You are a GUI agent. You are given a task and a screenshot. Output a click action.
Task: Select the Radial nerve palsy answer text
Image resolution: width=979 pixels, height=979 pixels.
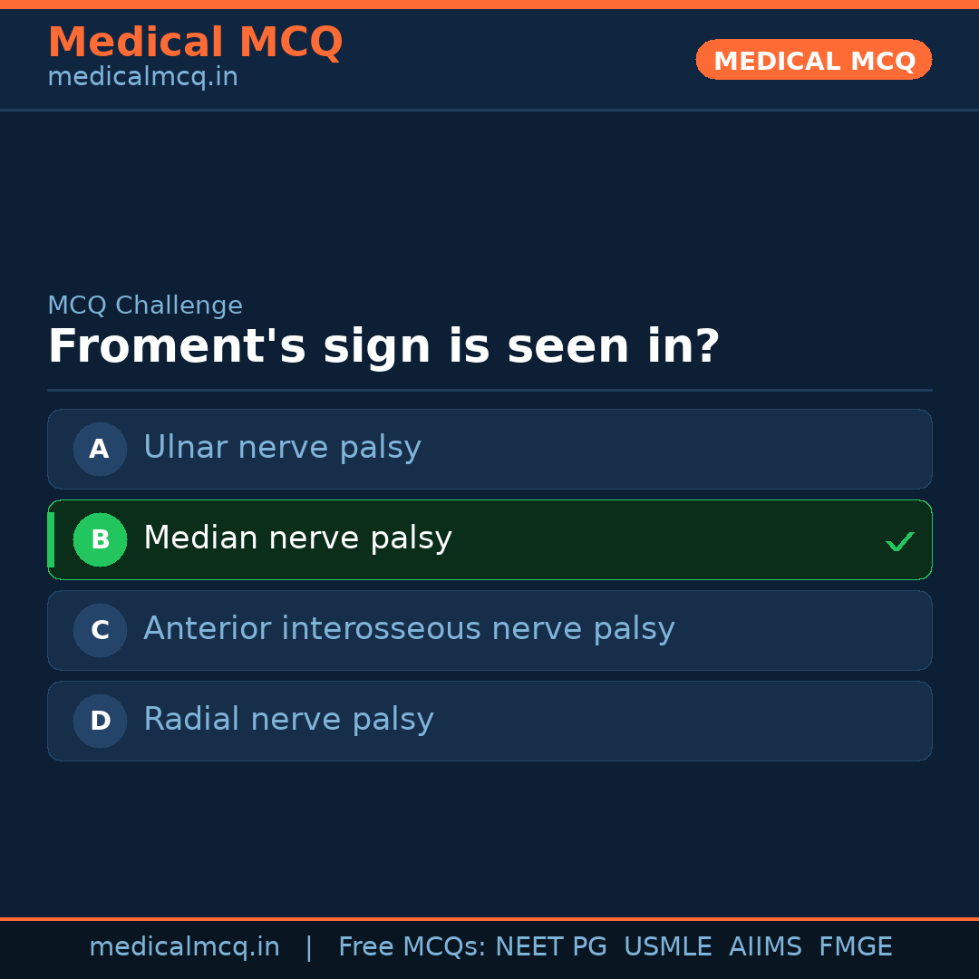288,720
